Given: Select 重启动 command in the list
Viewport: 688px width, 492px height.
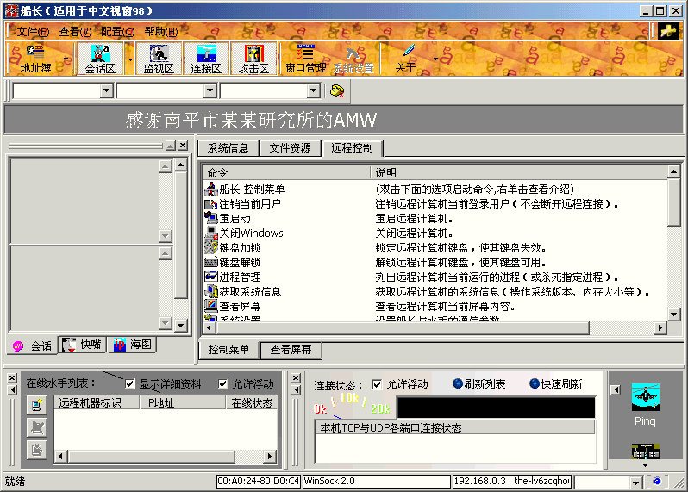Looking at the screenshot, I should pyautogui.click(x=235, y=219).
